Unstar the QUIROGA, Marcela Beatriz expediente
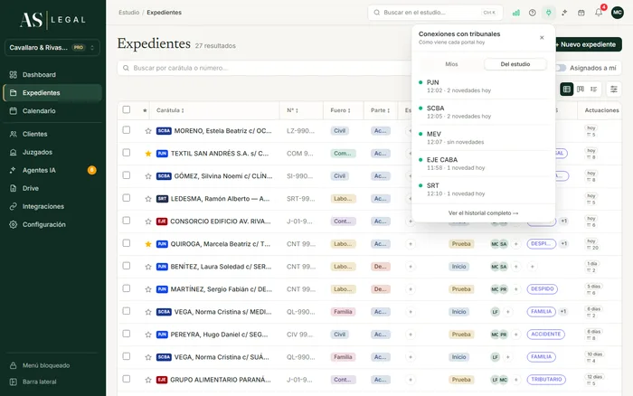 pyautogui.click(x=148, y=244)
